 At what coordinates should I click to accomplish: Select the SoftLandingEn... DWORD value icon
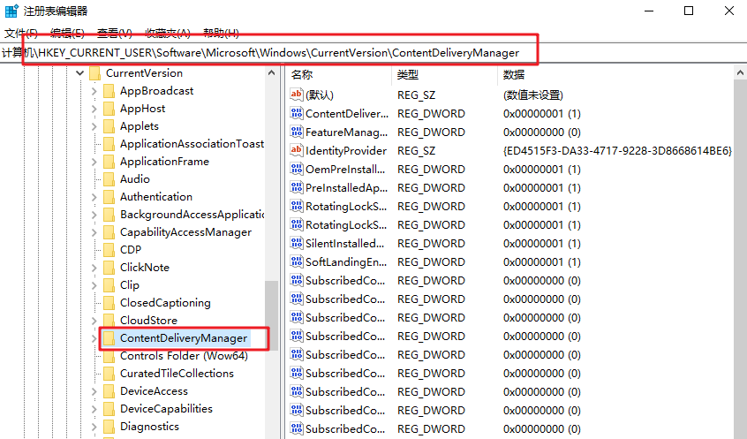pos(297,261)
